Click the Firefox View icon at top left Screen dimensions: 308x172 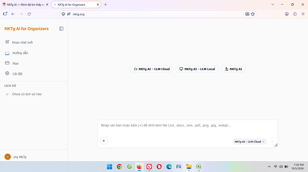[x=5, y=14]
